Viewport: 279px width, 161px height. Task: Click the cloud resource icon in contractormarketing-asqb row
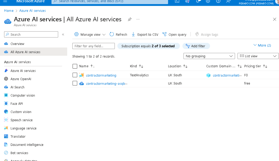click(82, 83)
